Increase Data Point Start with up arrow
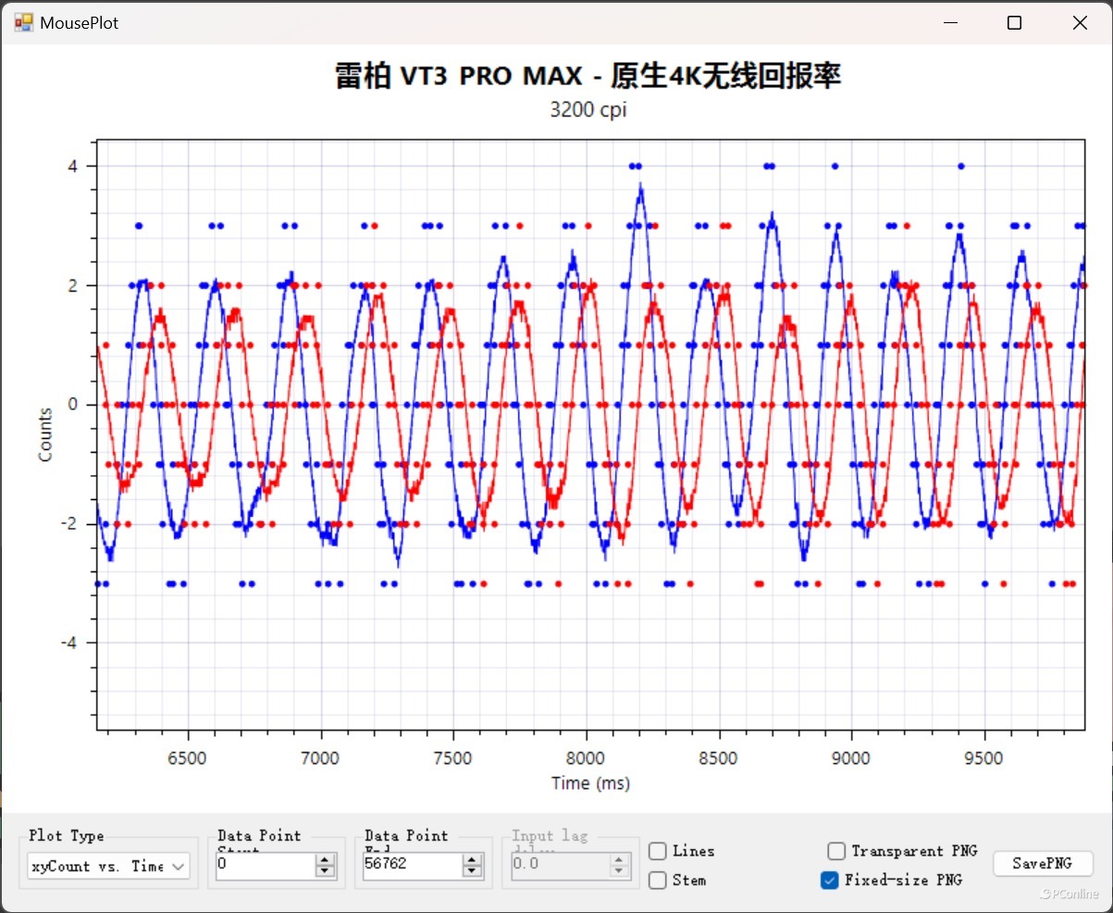This screenshot has width=1113, height=913. coord(325,860)
